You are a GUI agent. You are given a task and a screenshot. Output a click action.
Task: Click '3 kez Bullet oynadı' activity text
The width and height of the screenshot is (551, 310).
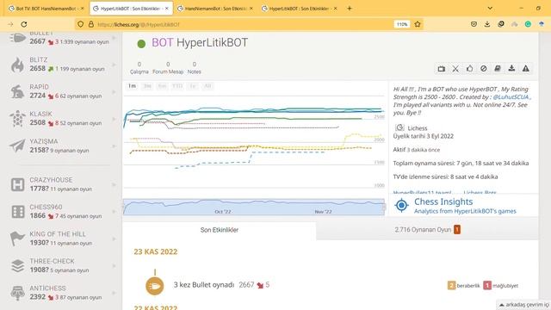coord(204,285)
